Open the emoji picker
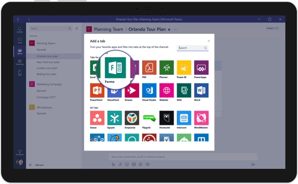Image resolution: width=298 pixels, height=184 pixels. [x=127, y=164]
